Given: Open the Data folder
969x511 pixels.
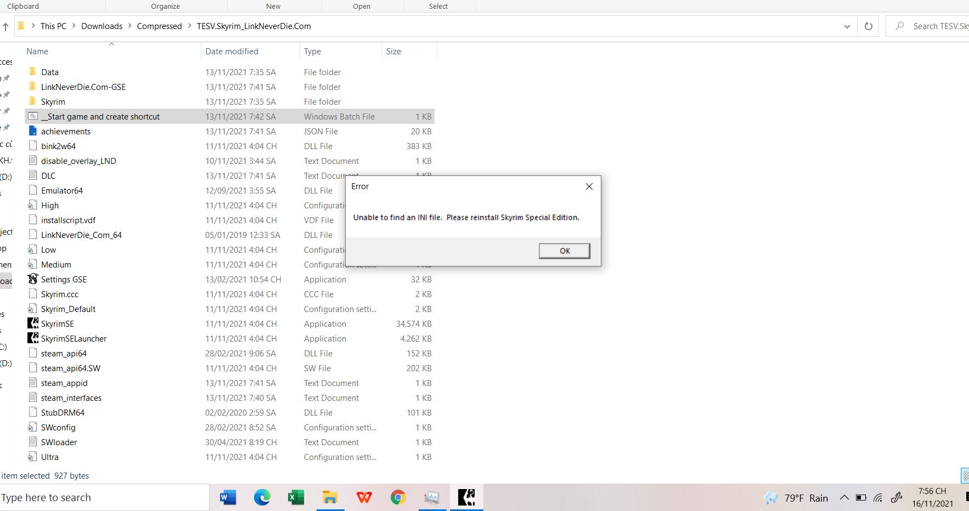Looking at the screenshot, I should [x=49, y=72].
